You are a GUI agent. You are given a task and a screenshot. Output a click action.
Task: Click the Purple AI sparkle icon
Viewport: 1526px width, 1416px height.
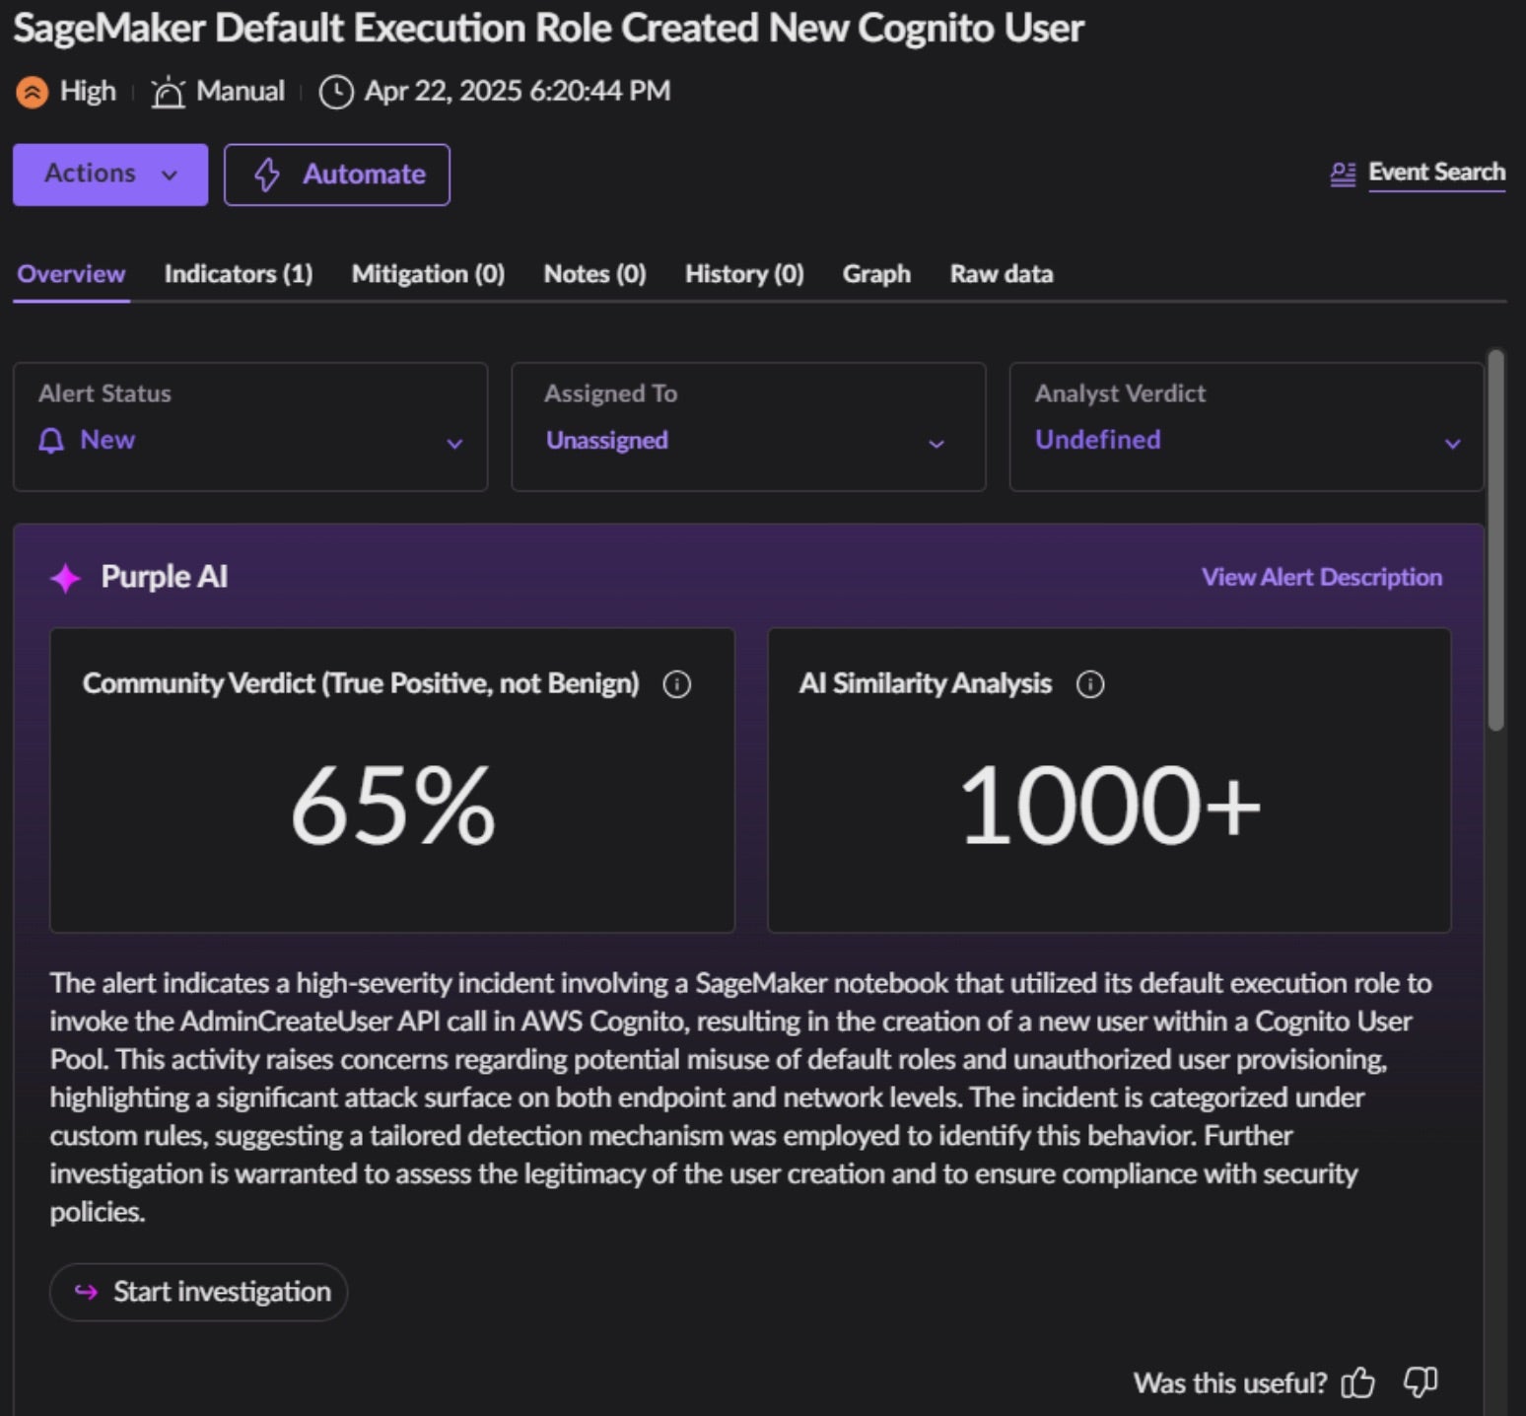point(66,578)
